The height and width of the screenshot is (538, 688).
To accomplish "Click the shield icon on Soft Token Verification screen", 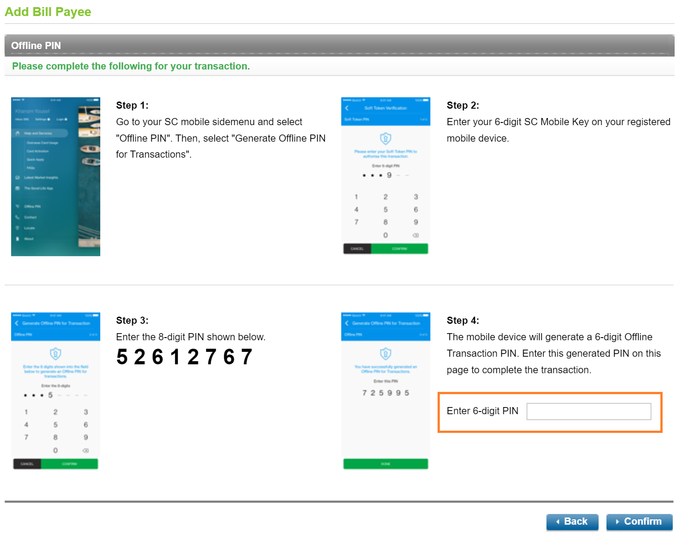I will click(385, 138).
